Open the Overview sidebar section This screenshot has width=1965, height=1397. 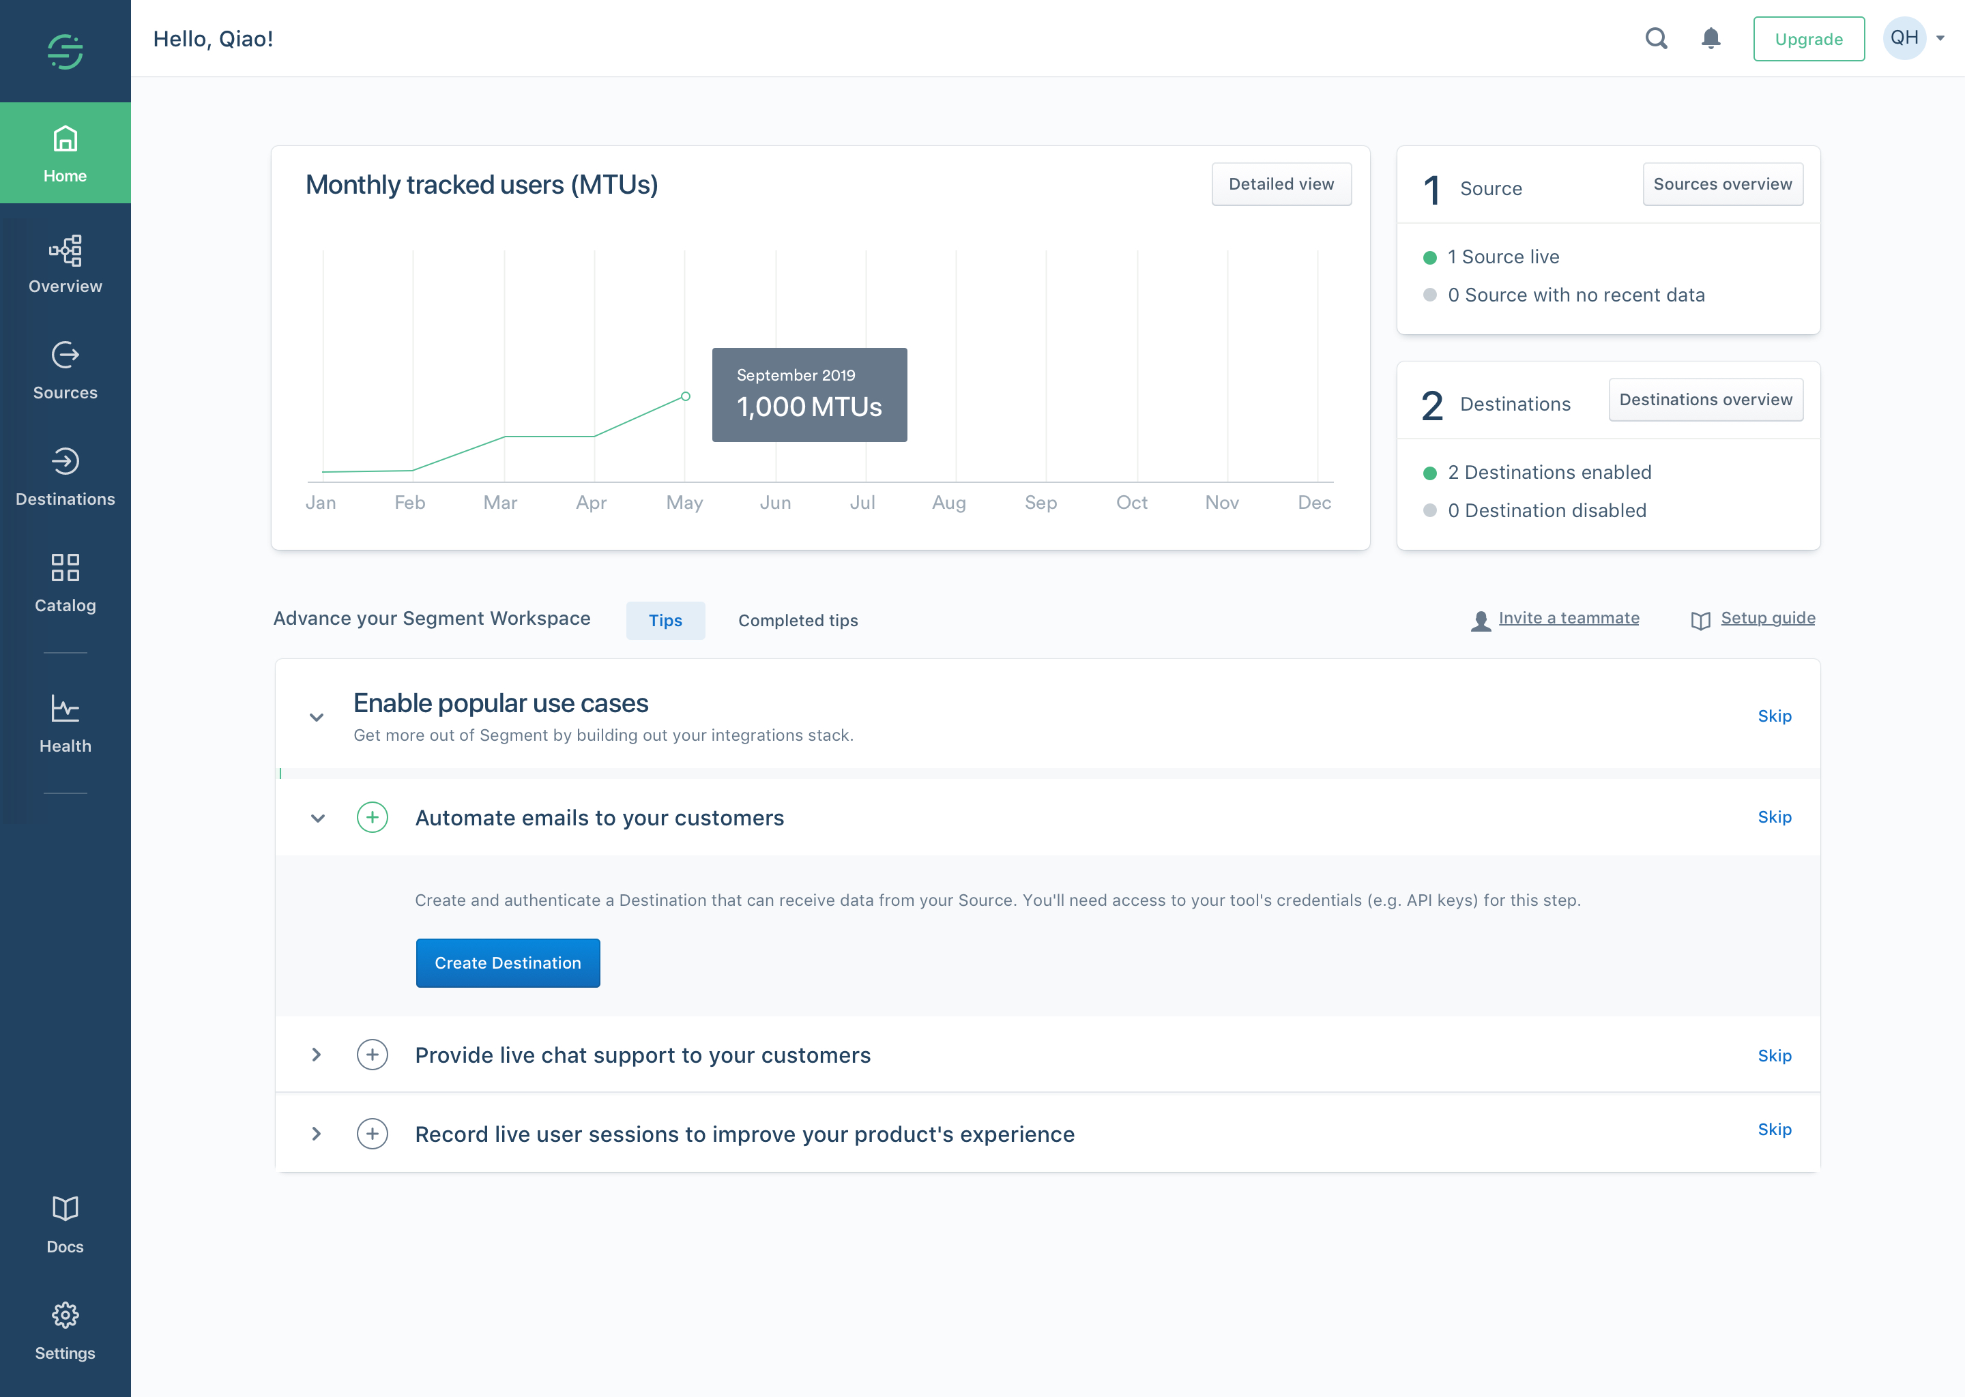(65, 265)
